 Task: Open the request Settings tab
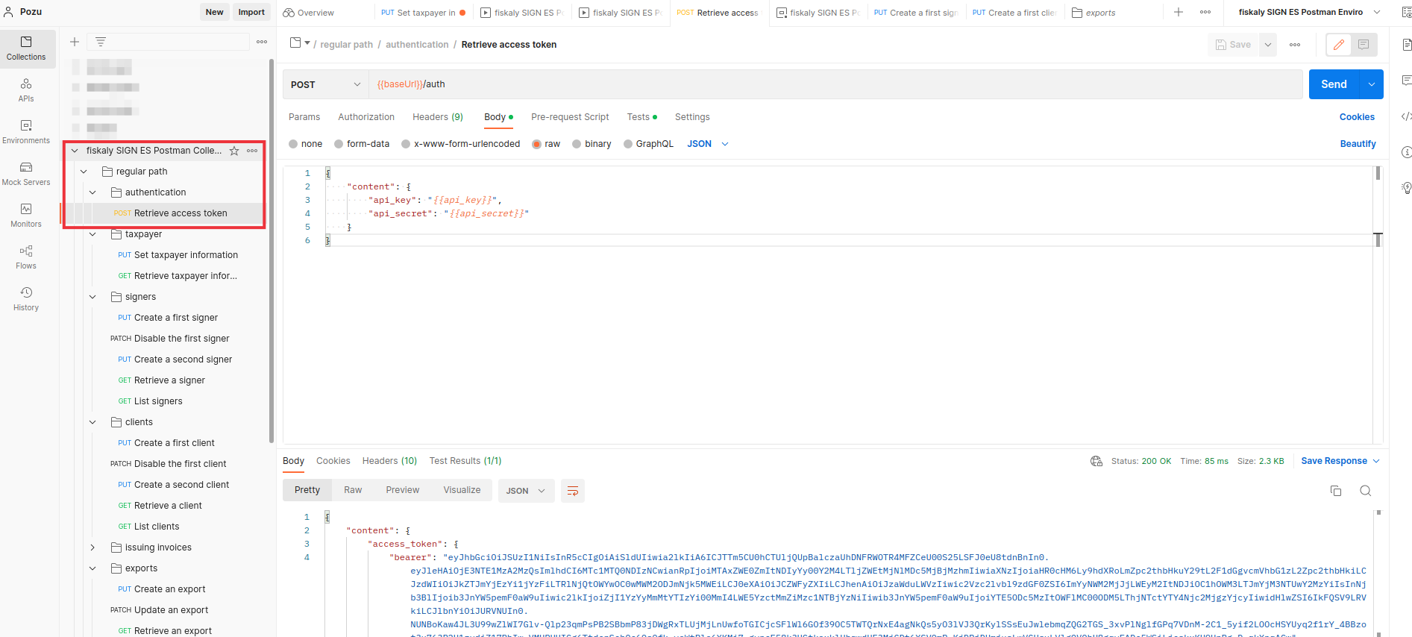(692, 117)
